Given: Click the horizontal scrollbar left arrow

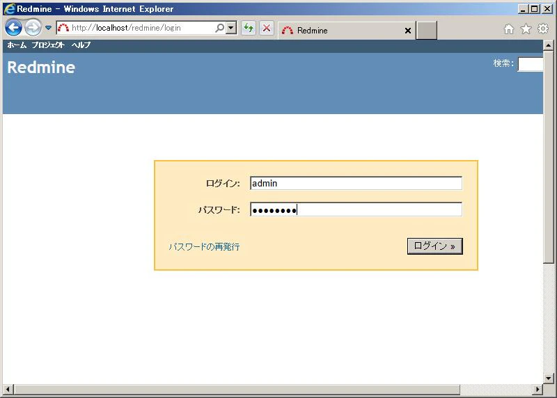Looking at the screenshot, I should tap(8, 390).
